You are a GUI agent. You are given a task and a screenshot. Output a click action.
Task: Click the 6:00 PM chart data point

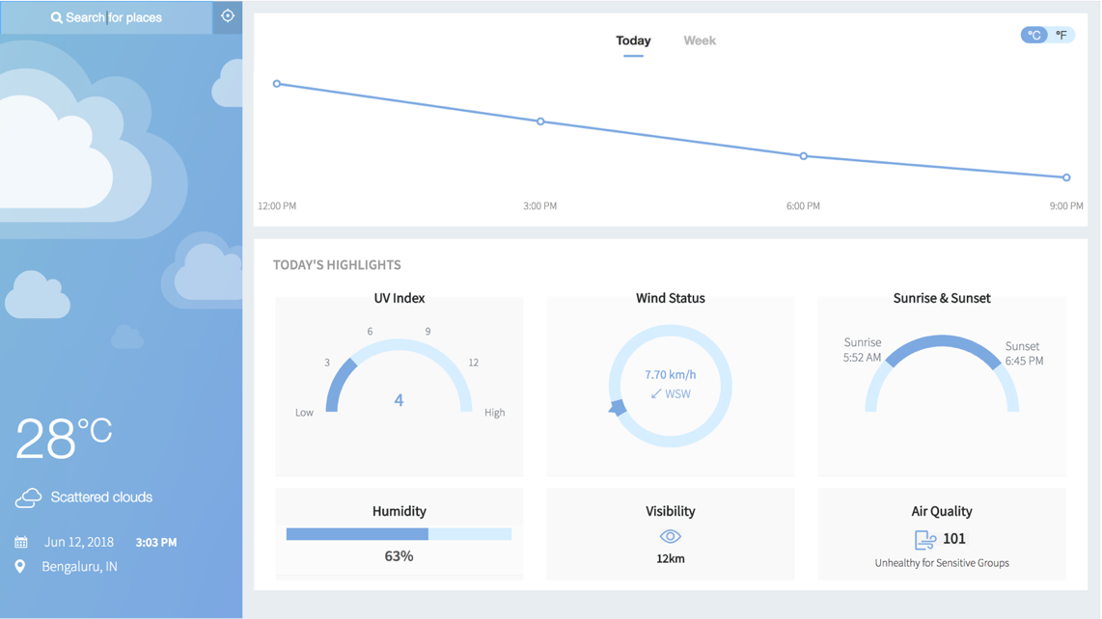[x=803, y=156]
